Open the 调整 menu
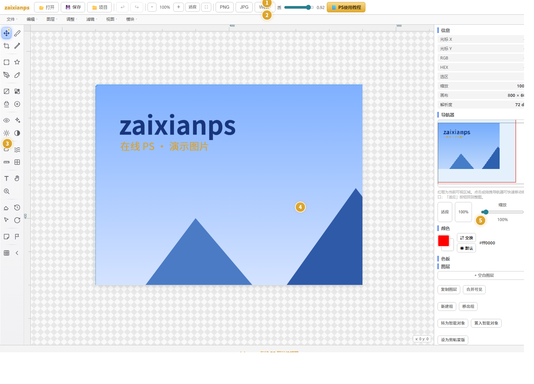This screenshot has width=534, height=384. [x=71, y=19]
